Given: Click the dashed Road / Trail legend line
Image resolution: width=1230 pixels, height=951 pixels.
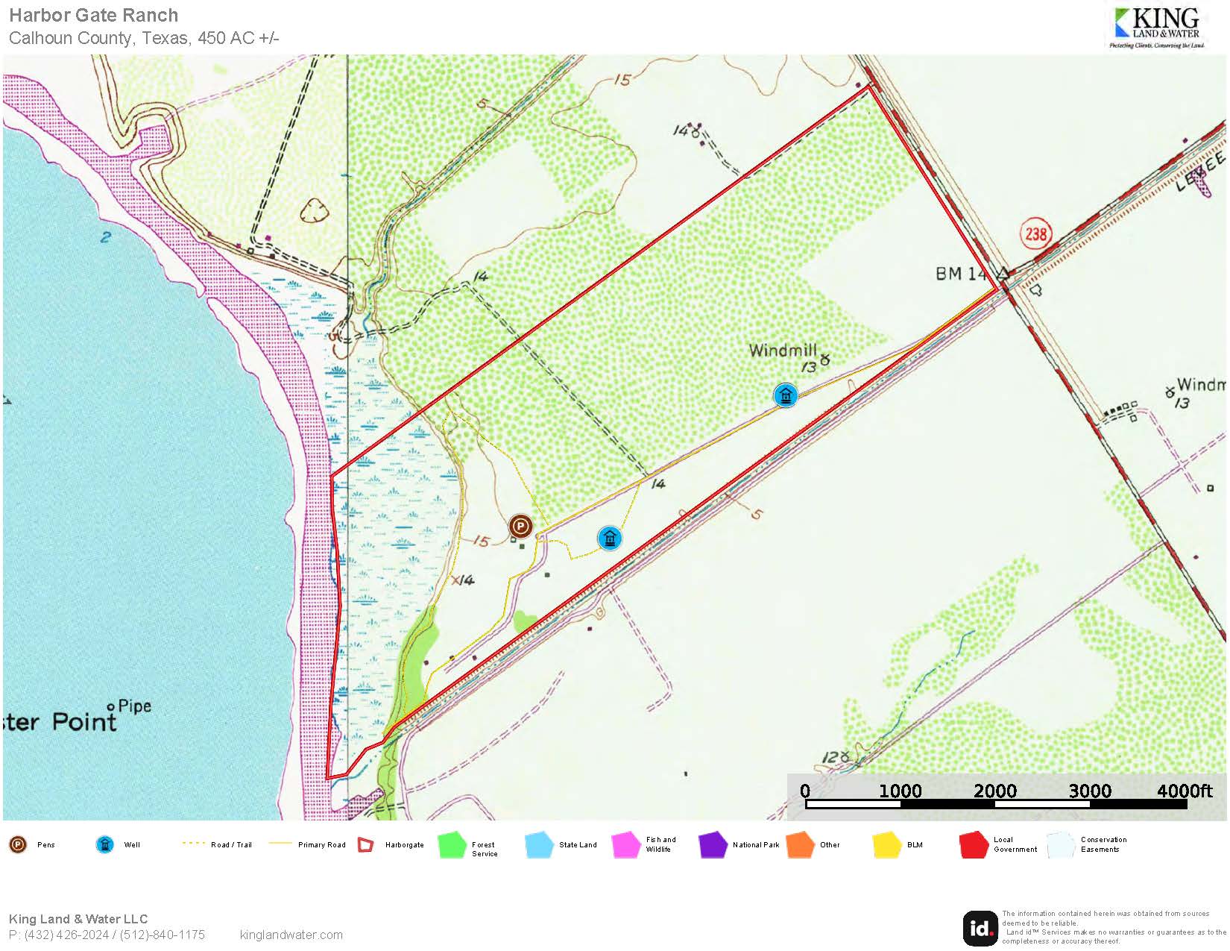Looking at the screenshot, I should click(193, 844).
